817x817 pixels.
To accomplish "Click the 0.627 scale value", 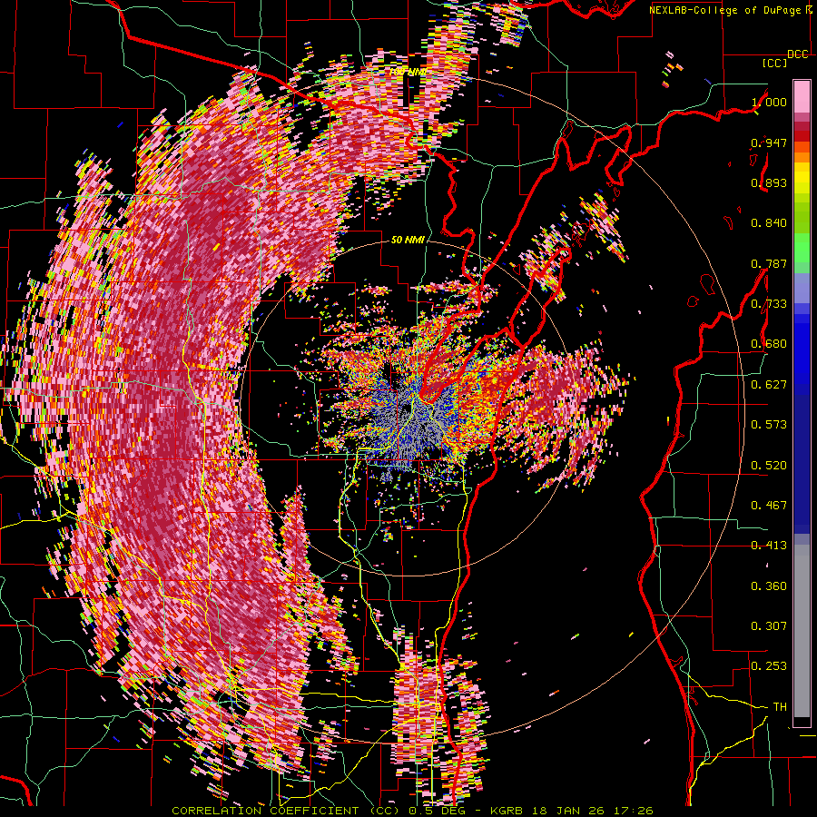I will pos(769,385).
